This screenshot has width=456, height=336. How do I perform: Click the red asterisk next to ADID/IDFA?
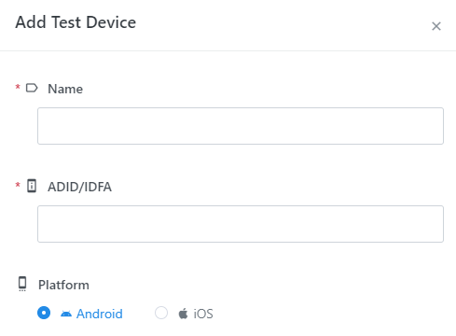(18, 185)
